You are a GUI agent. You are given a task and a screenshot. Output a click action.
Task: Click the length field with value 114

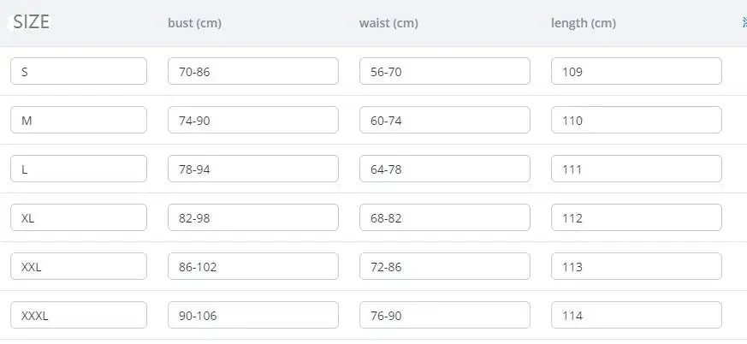[x=636, y=316]
